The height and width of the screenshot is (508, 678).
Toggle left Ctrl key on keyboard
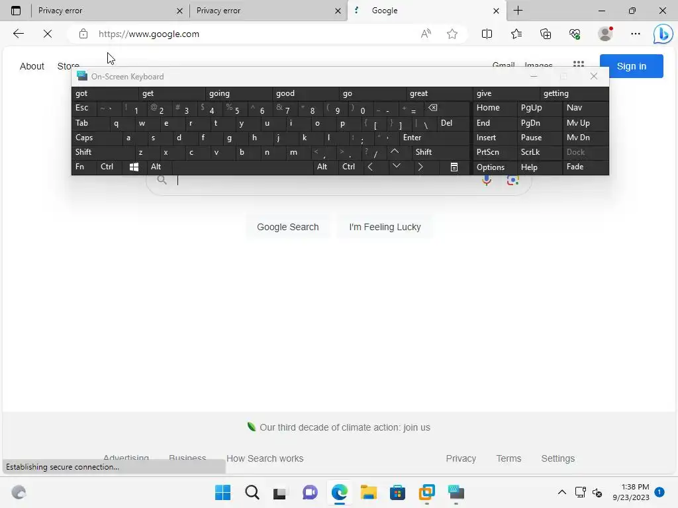point(109,167)
